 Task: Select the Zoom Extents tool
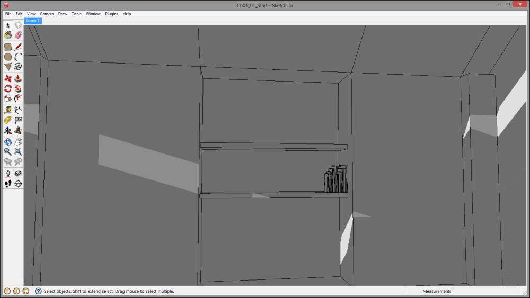[x=18, y=152]
